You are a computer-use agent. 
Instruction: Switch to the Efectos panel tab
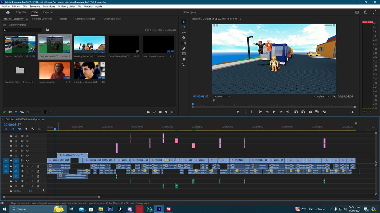64,19
